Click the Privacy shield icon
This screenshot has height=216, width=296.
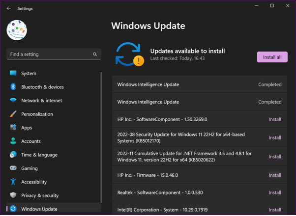point(13,195)
